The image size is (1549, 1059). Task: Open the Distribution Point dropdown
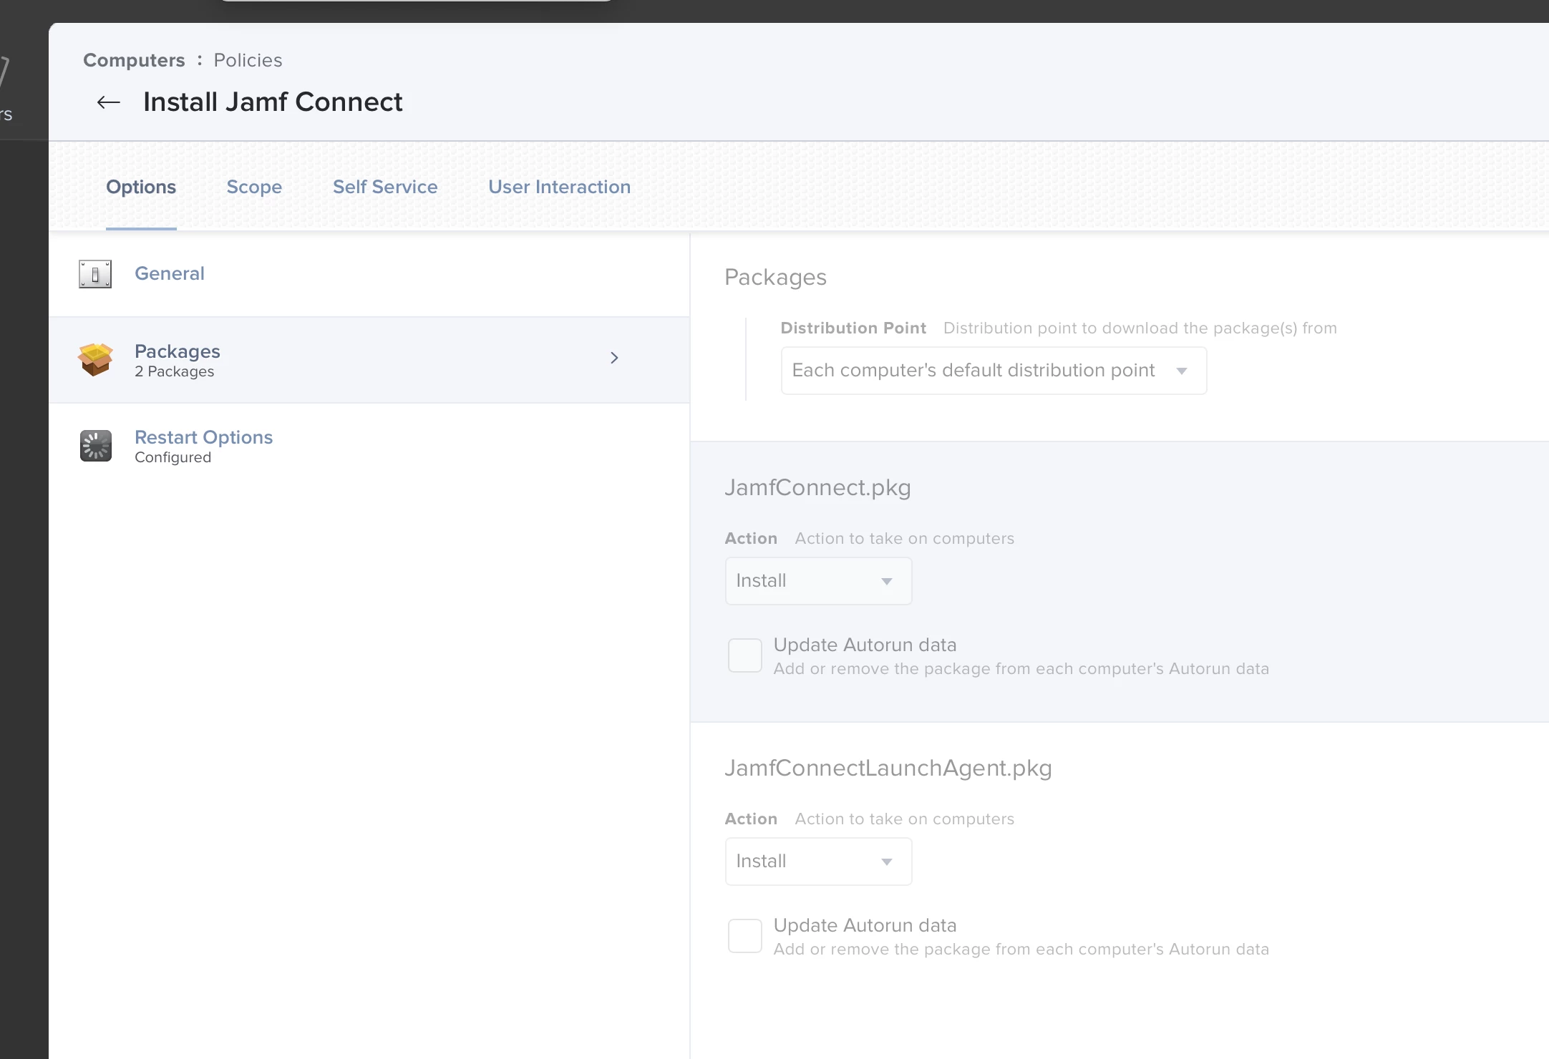click(x=994, y=371)
